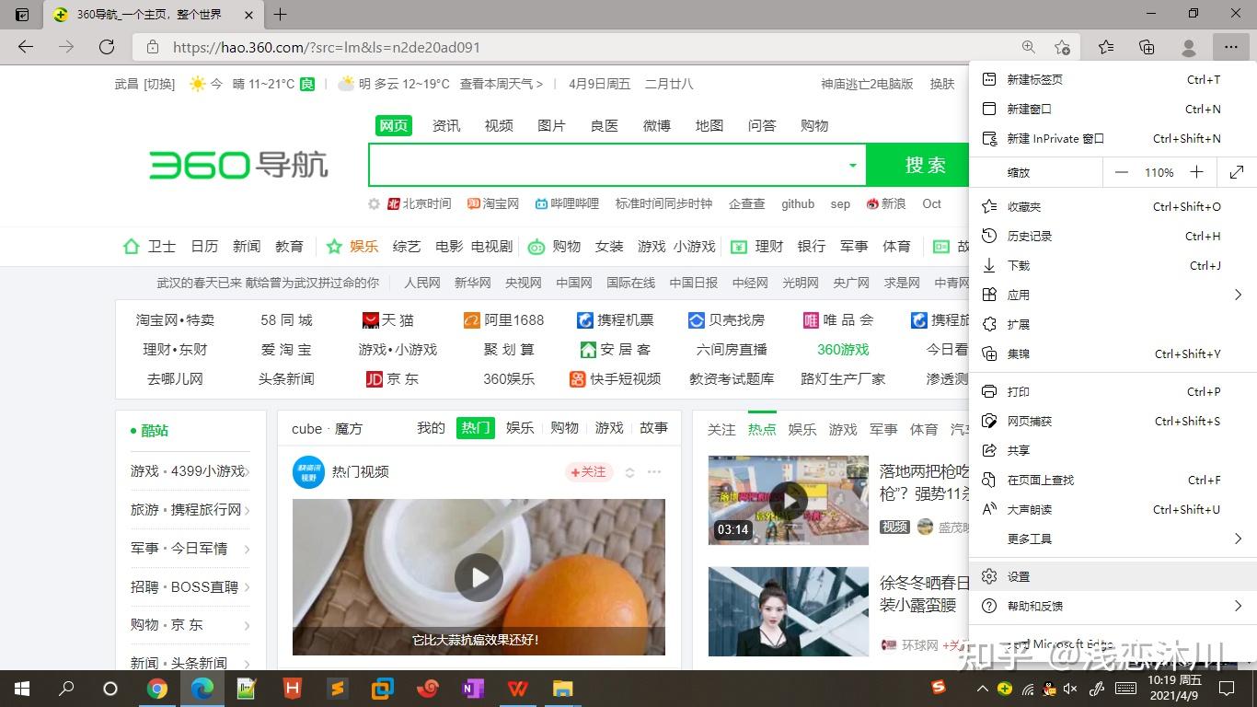The height and width of the screenshot is (707, 1257).
Task: Click the user profile avatar icon
Action: point(1188,47)
